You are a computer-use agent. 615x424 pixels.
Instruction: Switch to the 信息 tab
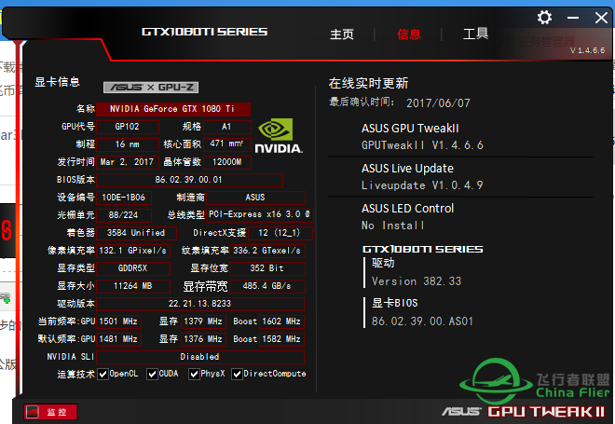(409, 34)
